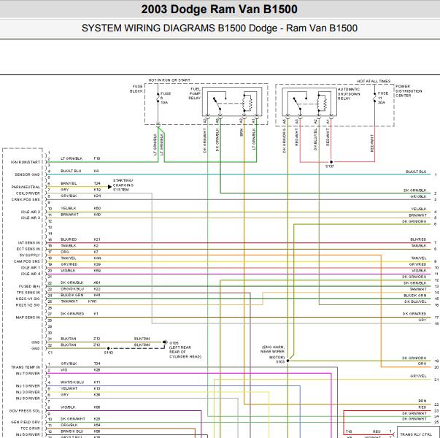Viewport: 440px width, 438px height.
Task: Click the 'POWER DISTRIBUTION CENTER' label
Action: click(409, 91)
